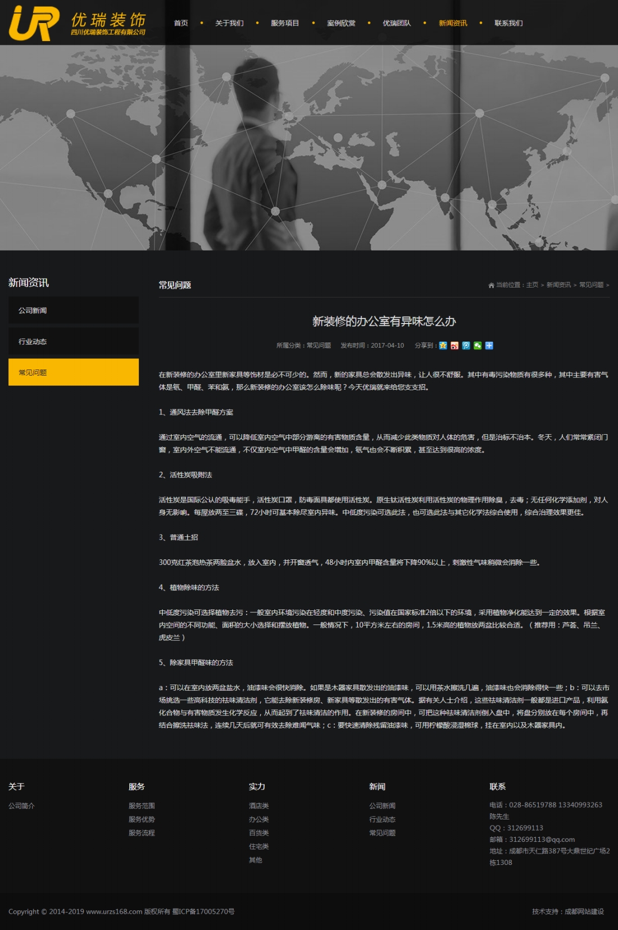Image resolution: width=618 pixels, height=930 pixels.
Task: Click the footer QQ：312699113 text
Action: coord(516,828)
